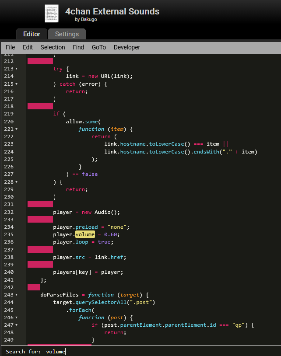Select the Editor tab
The width and height of the screenshot is (281, 356).
(x=32, y=34)
